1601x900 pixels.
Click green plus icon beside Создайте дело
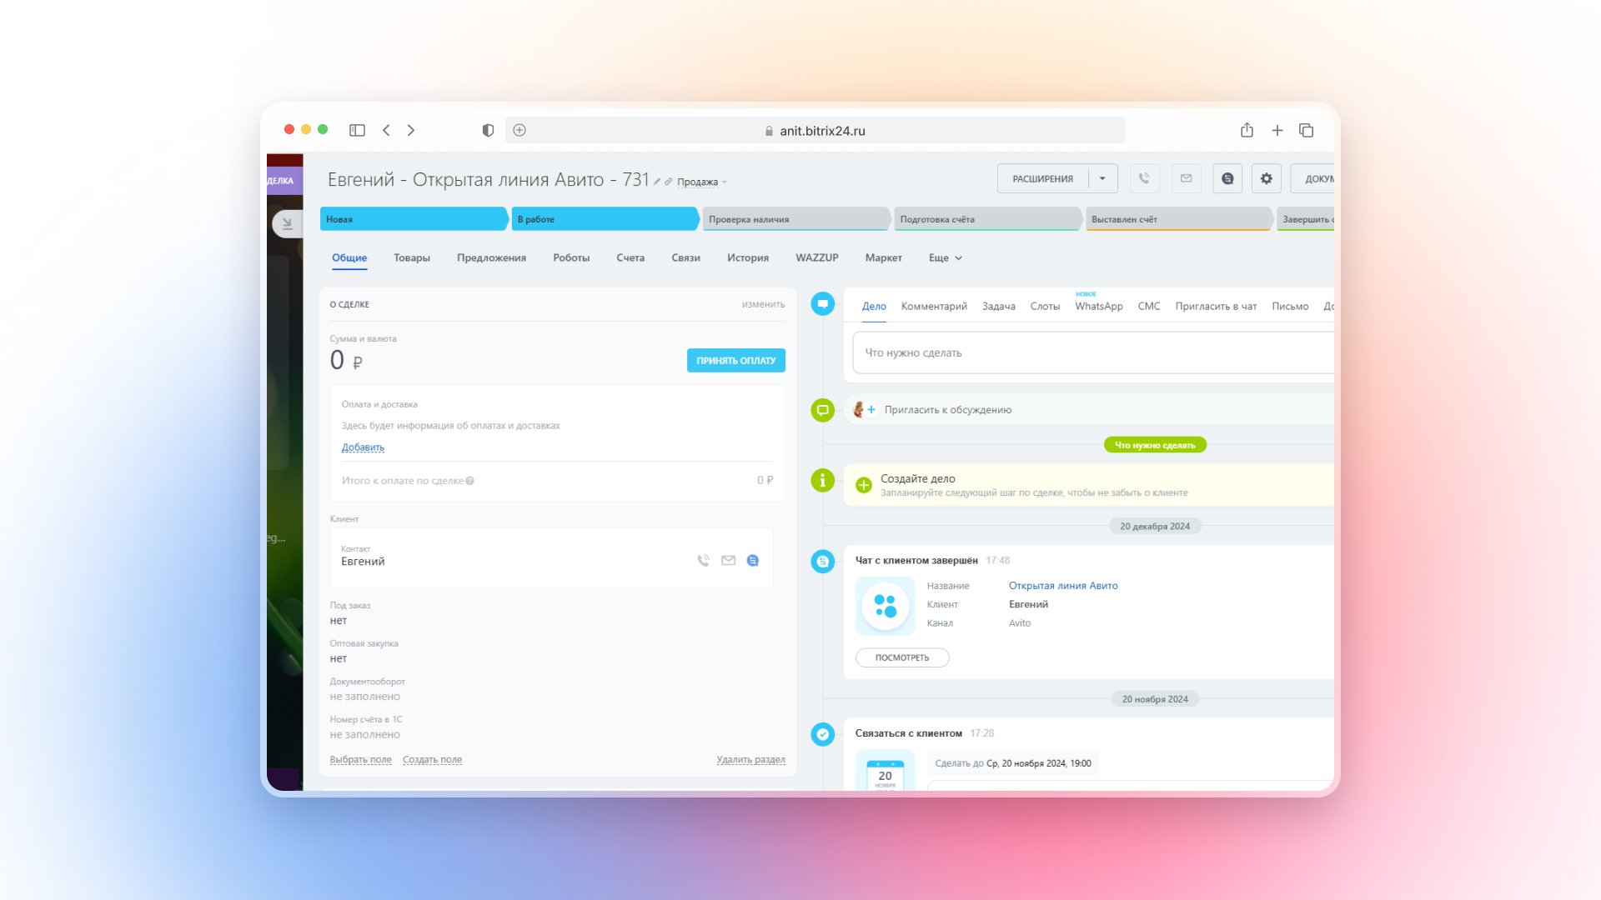click(864, 485)
